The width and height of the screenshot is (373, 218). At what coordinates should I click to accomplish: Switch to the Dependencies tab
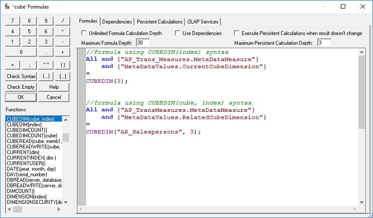[x=117, y=22]
